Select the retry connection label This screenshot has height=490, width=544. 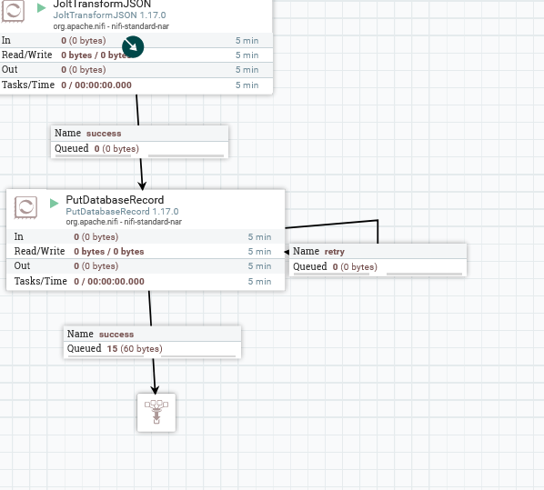[x=378, y=260]
